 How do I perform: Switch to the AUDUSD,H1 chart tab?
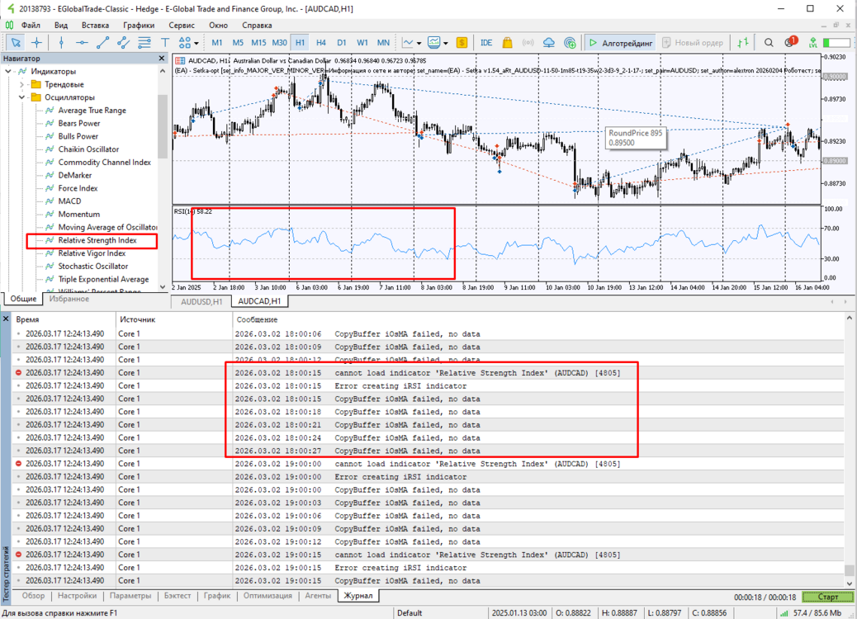coord(201,301)
